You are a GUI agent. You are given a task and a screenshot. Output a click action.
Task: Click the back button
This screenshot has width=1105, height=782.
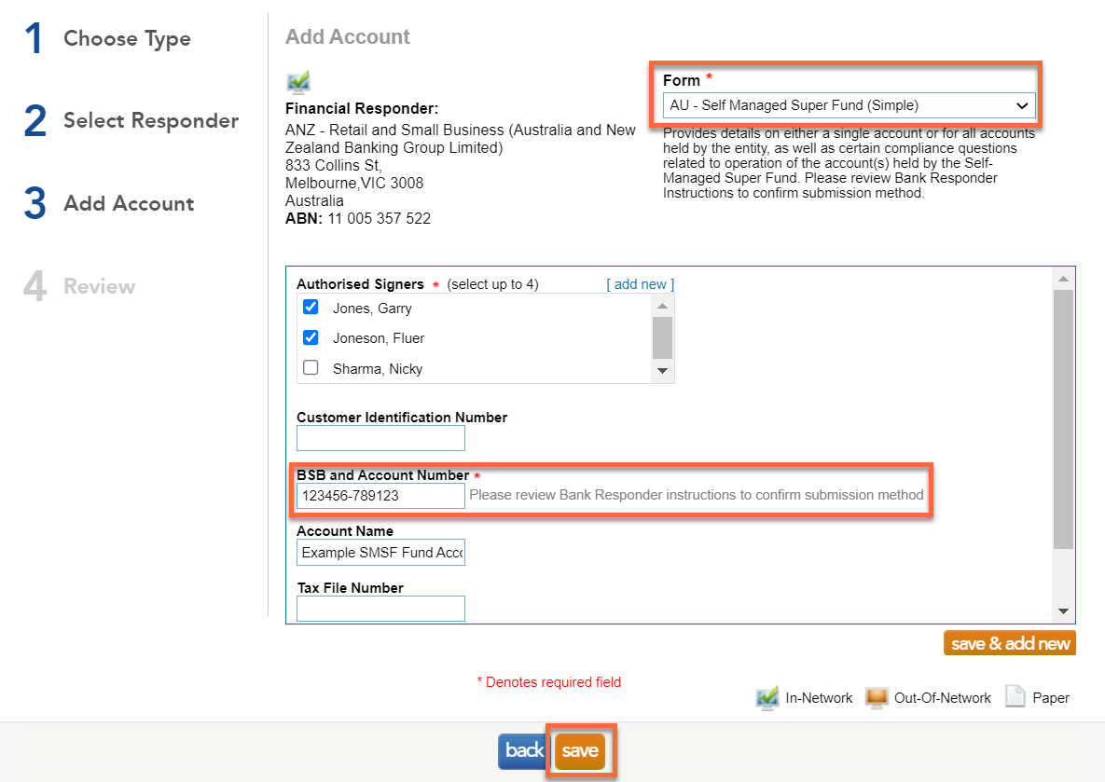pyautogui.click(x=524, y=751)
